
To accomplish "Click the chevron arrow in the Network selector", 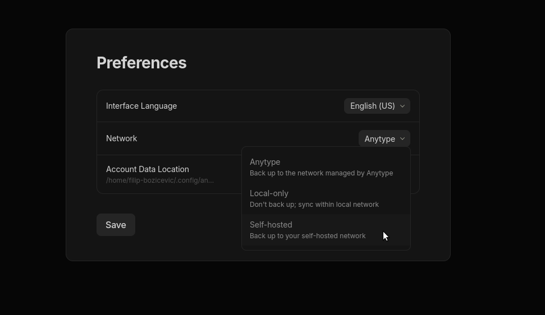I will coord(402,139).
